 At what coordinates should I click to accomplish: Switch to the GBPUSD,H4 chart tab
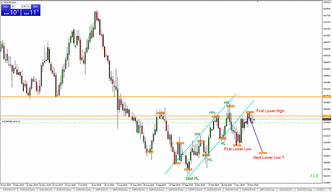pos(139,190)
